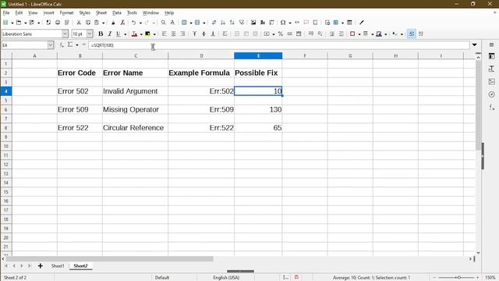
Task: Click the Undo arrow icon
Action: coord(133,23)
